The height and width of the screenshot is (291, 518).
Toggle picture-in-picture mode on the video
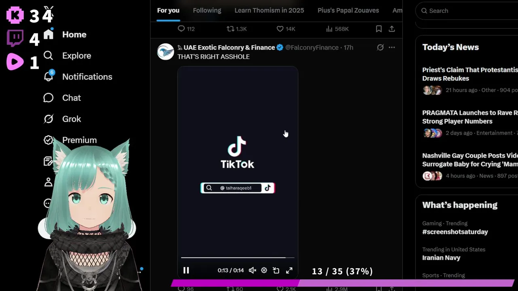(x=276, y=270)
